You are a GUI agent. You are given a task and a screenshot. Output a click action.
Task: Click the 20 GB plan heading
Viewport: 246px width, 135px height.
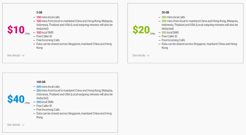click(x=165, y=13)
